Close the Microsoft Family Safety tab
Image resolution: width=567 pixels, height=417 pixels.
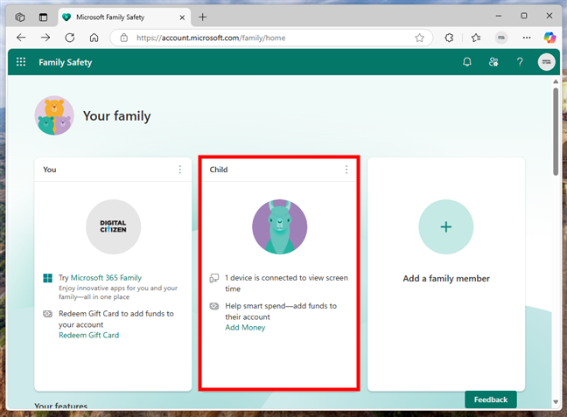[x=182, y=17]
